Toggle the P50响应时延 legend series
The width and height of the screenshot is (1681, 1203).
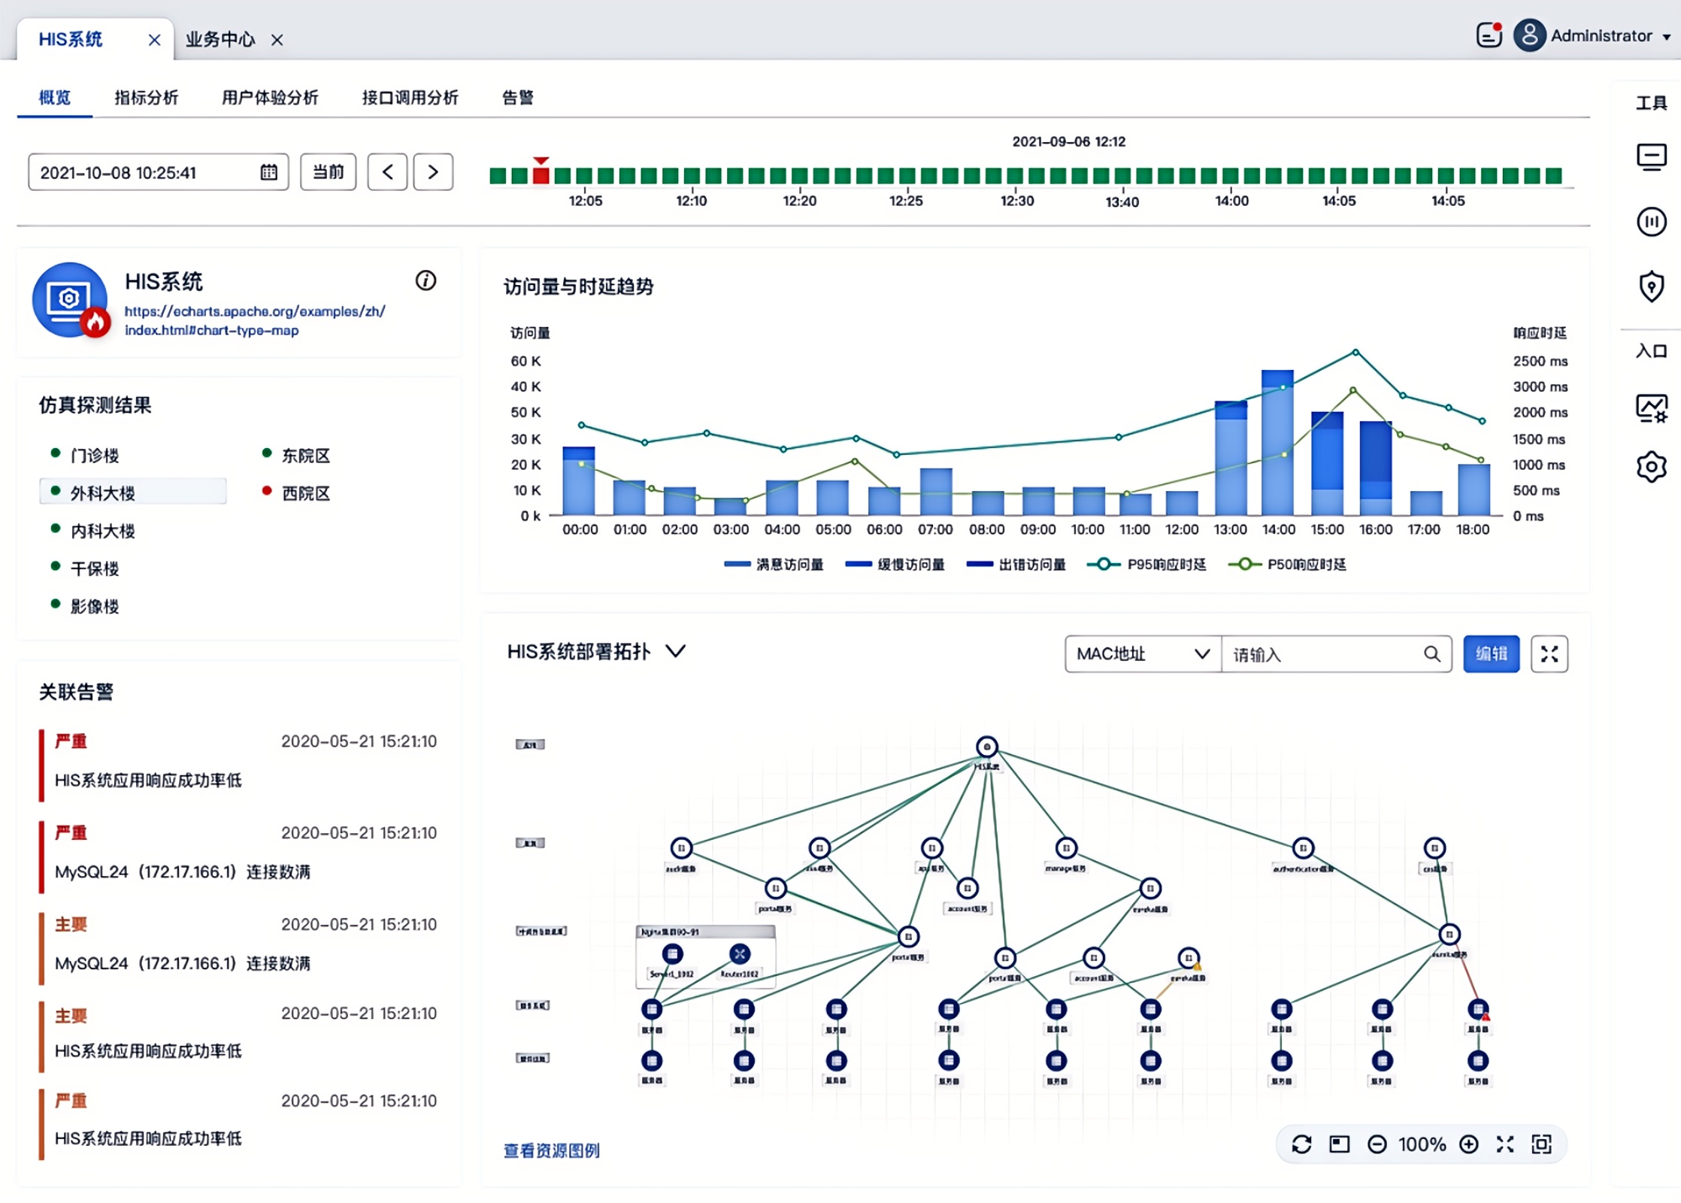[x=1287, y=564]
